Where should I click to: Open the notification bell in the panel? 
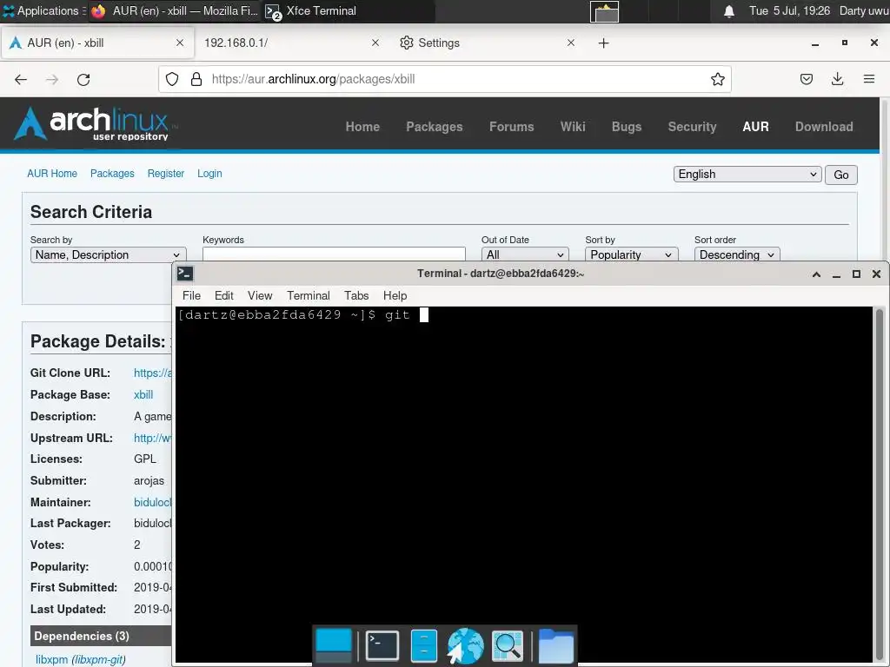(x=729, y=11)
